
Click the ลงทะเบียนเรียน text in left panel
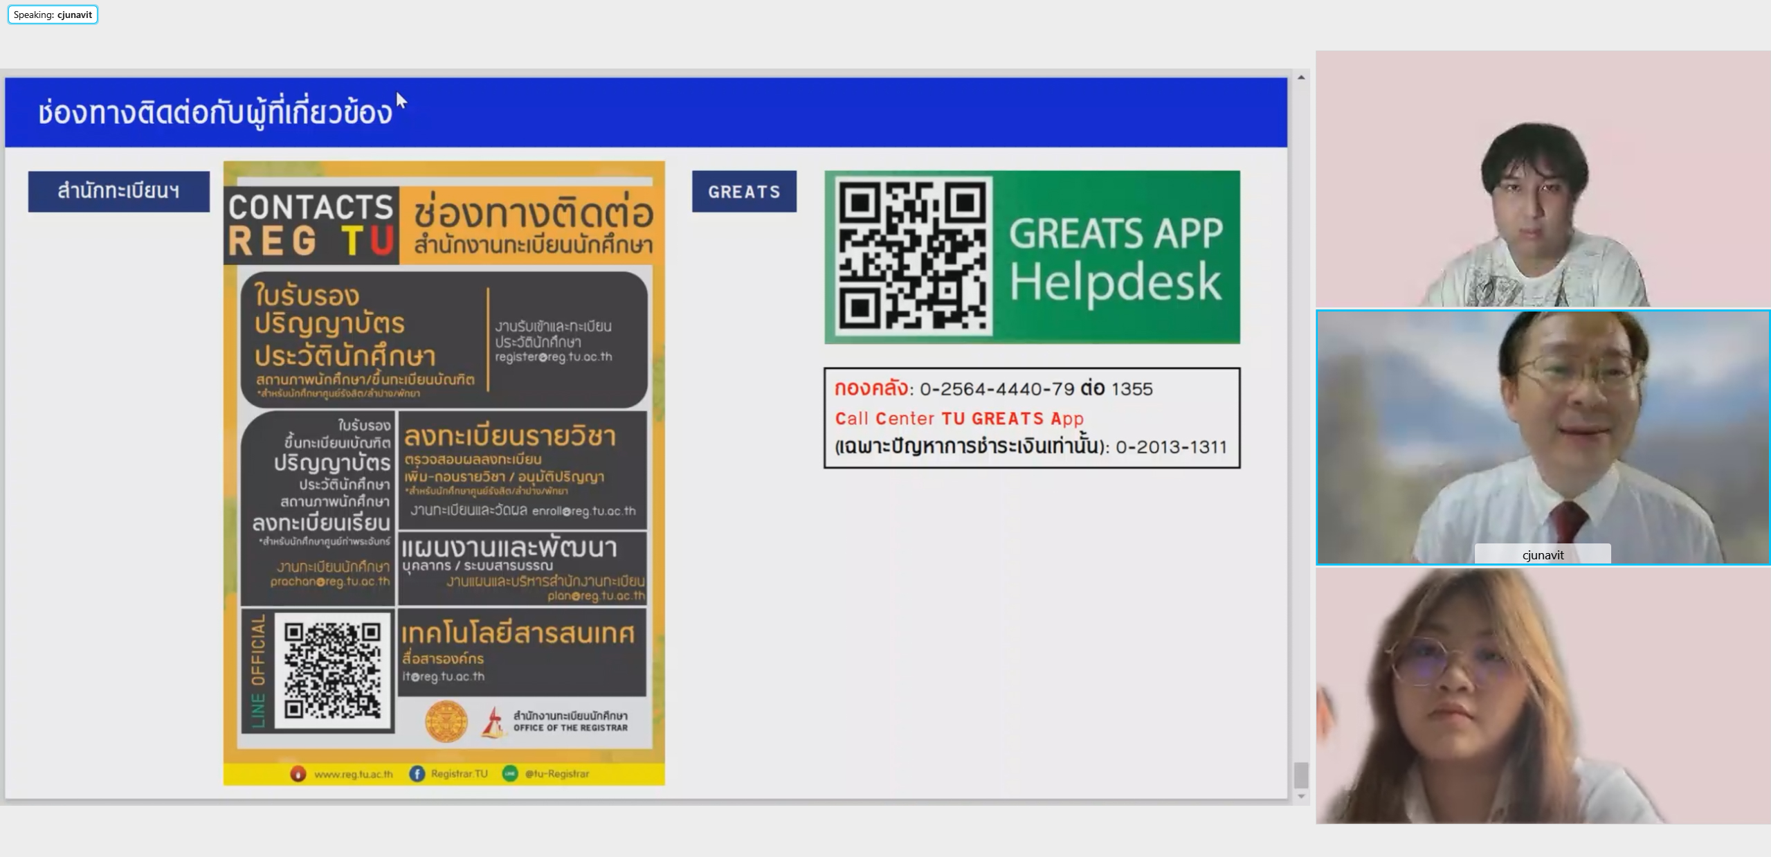[x=321, y=523]
